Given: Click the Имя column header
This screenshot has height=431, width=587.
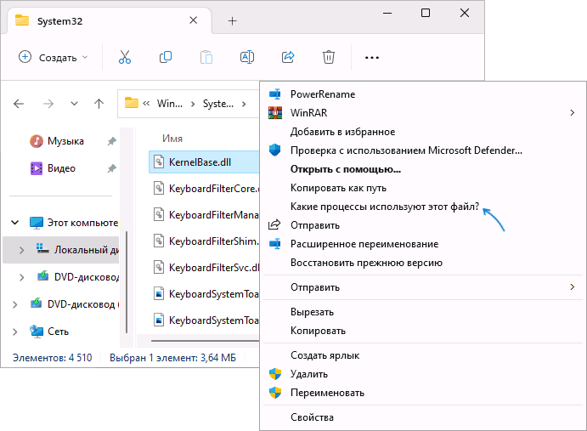Looking at the screenshot, I should click(172, 138).
